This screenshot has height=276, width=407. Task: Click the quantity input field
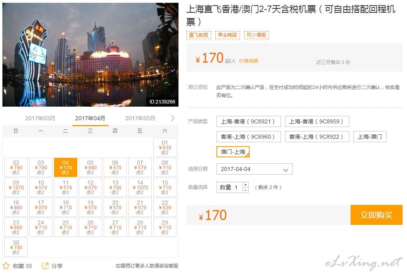[230, 187]
